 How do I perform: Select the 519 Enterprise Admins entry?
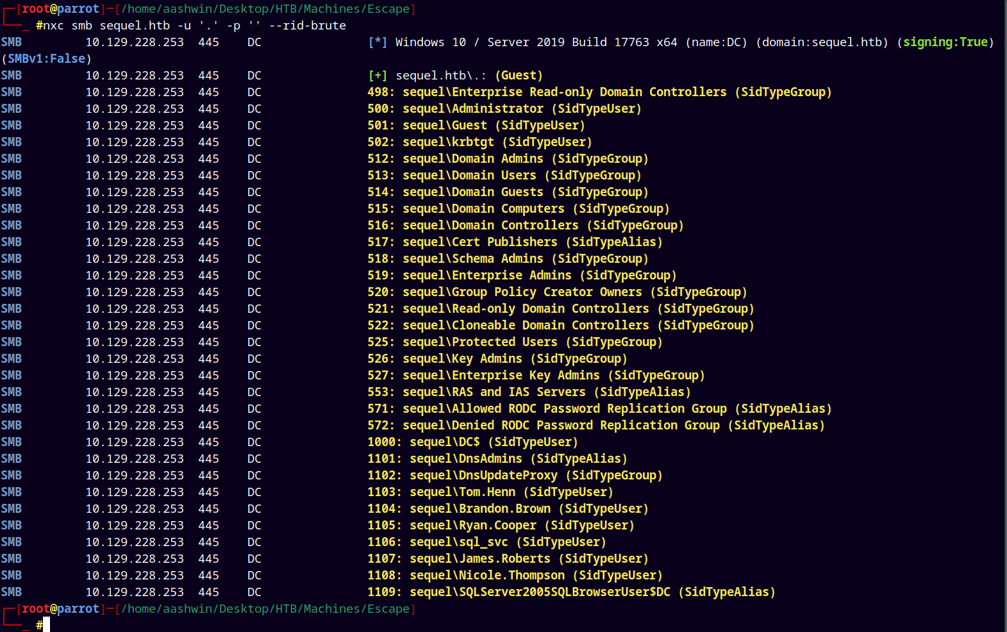tap(522, 276)
